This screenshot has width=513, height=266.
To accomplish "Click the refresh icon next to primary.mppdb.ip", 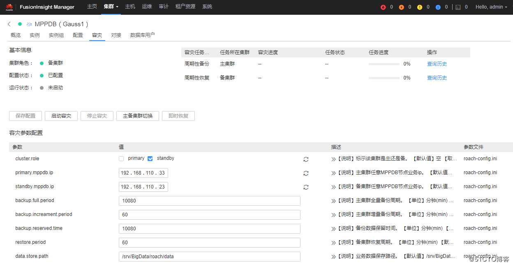I will 306,173.
